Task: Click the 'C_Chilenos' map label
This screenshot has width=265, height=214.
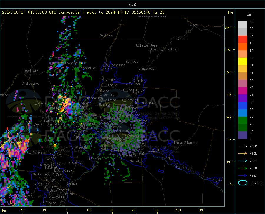Action: point(31,84)
